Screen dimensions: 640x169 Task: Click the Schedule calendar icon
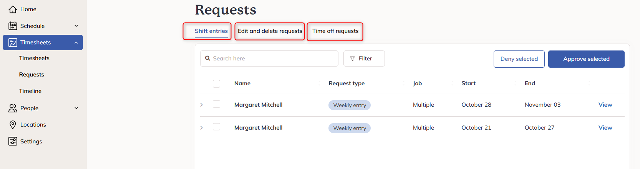pyautogui.click(x=13, y=26)
